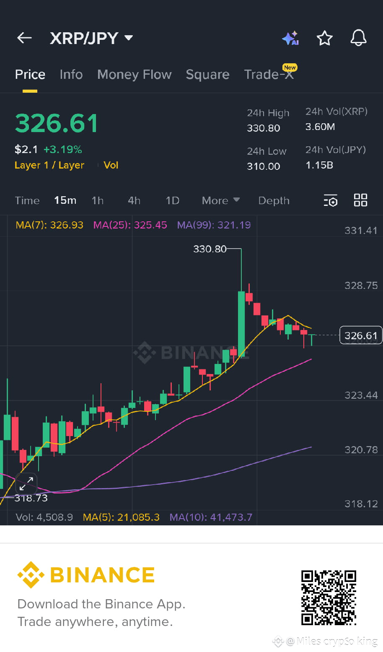Tap the 24h High value 330.80
The width and height of the screenshot is (383, 652).
pos(264,128)
